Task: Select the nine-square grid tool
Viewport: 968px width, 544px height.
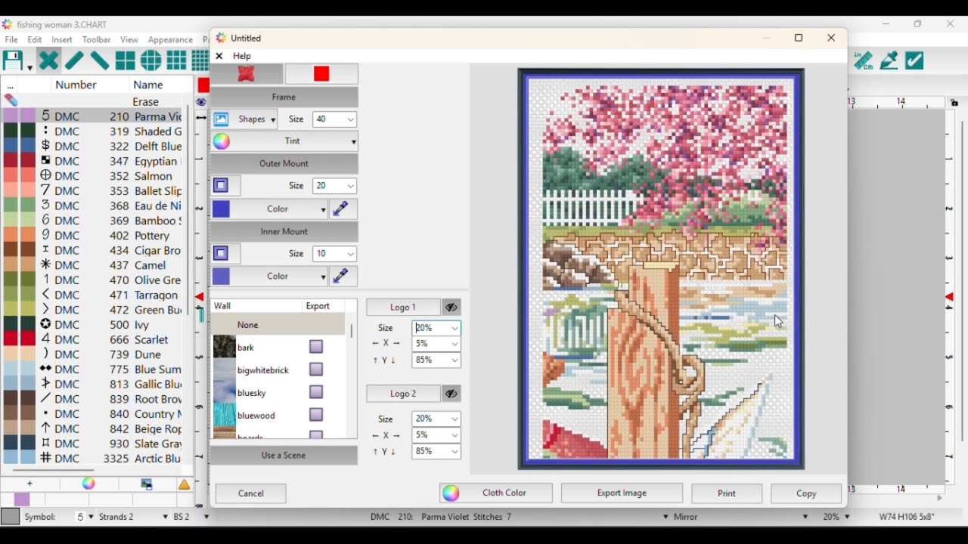Action: 177,60
